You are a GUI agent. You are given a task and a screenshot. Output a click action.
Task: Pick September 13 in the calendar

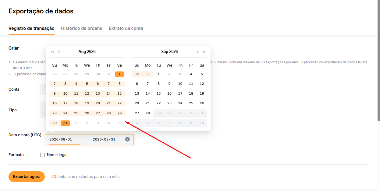137,93
